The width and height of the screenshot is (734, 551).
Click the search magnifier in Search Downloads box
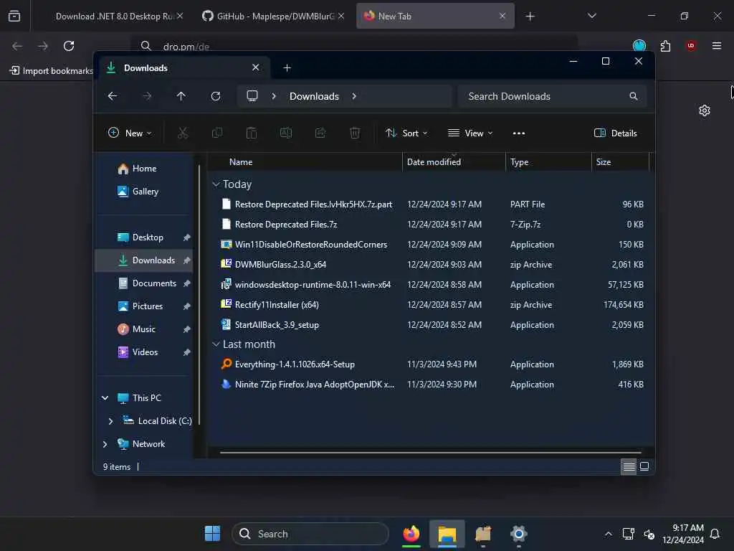[634, 96]
